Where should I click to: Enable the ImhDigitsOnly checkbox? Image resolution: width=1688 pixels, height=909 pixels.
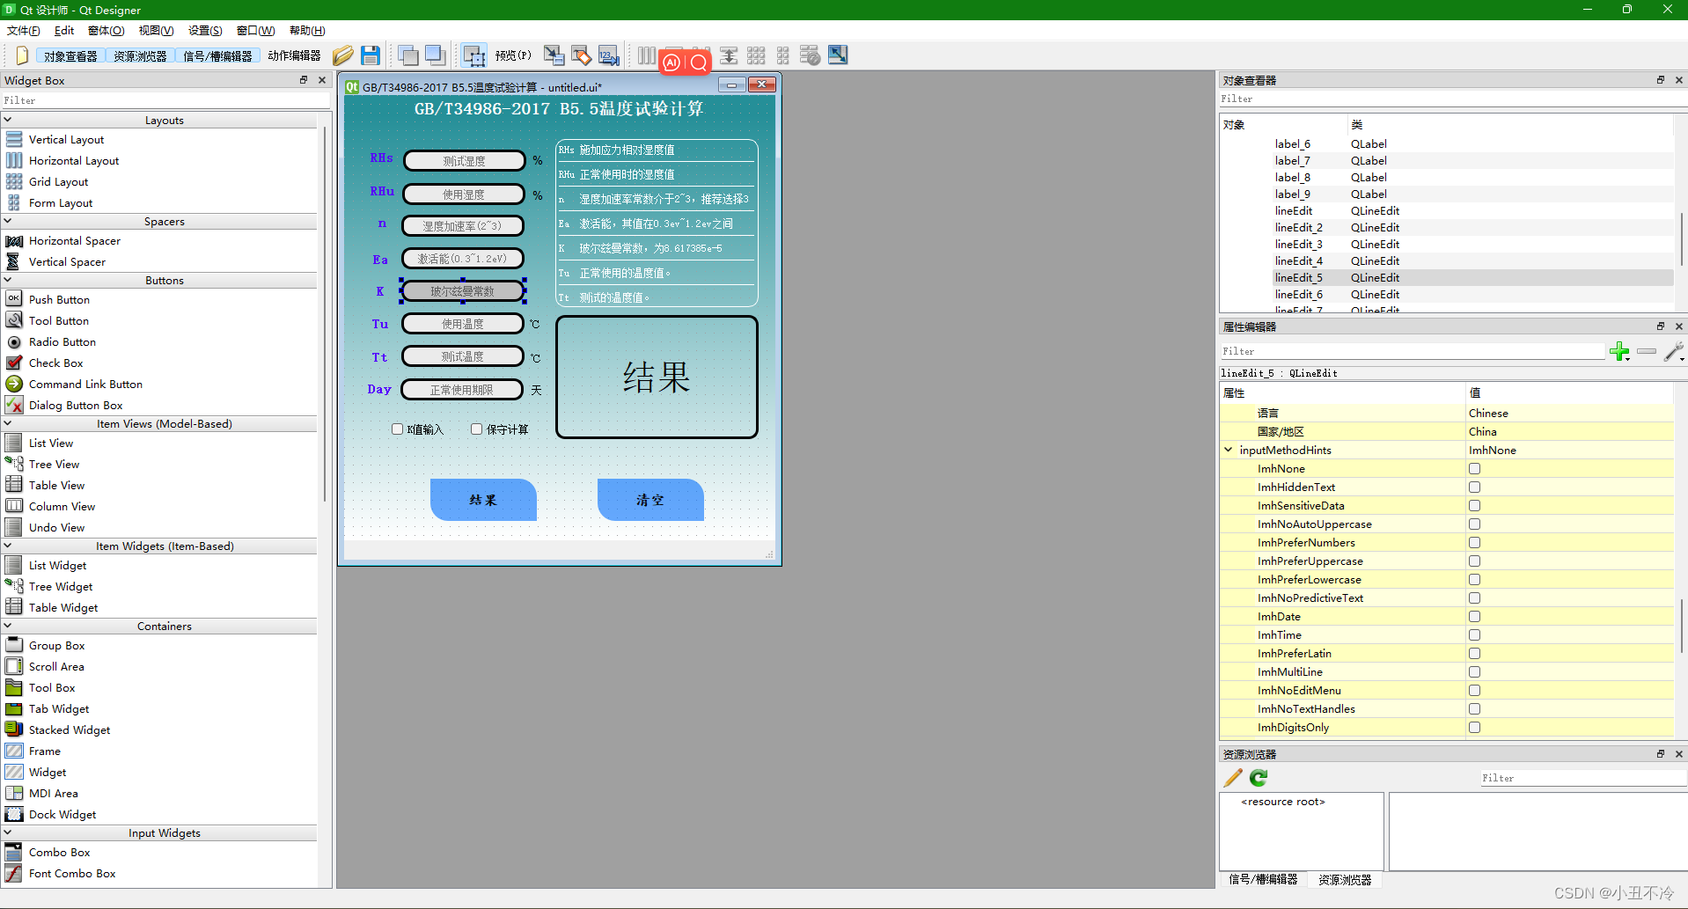(x=1474, y=728)
